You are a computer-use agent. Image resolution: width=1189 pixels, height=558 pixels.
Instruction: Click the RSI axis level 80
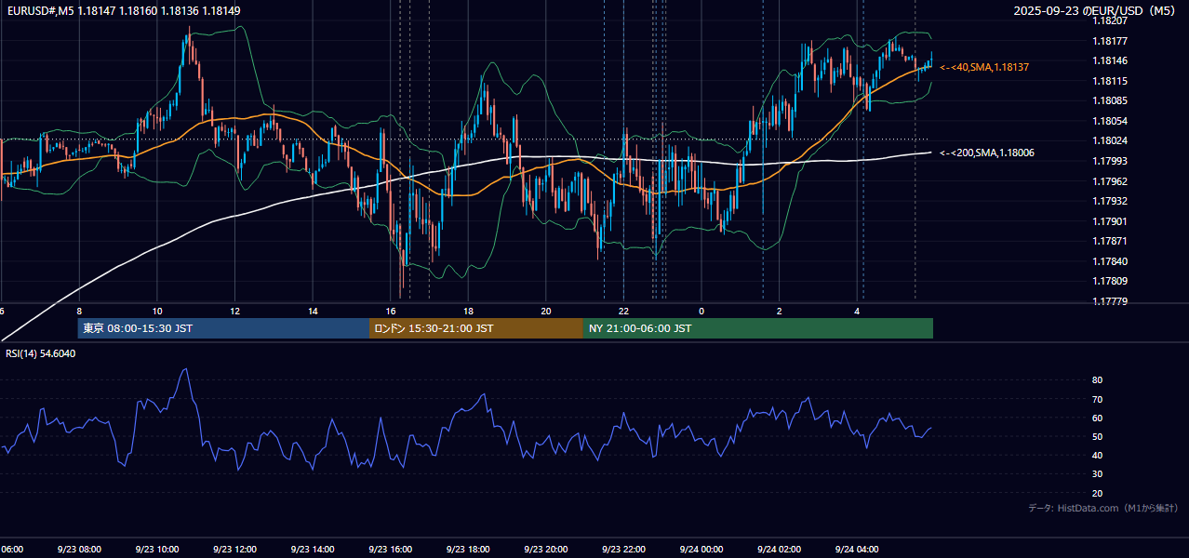point(1098,380)
